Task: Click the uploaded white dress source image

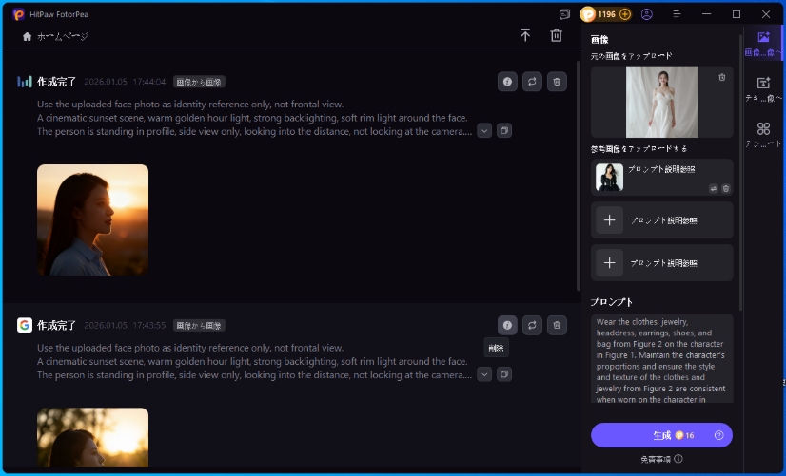Action: [661, 102]
